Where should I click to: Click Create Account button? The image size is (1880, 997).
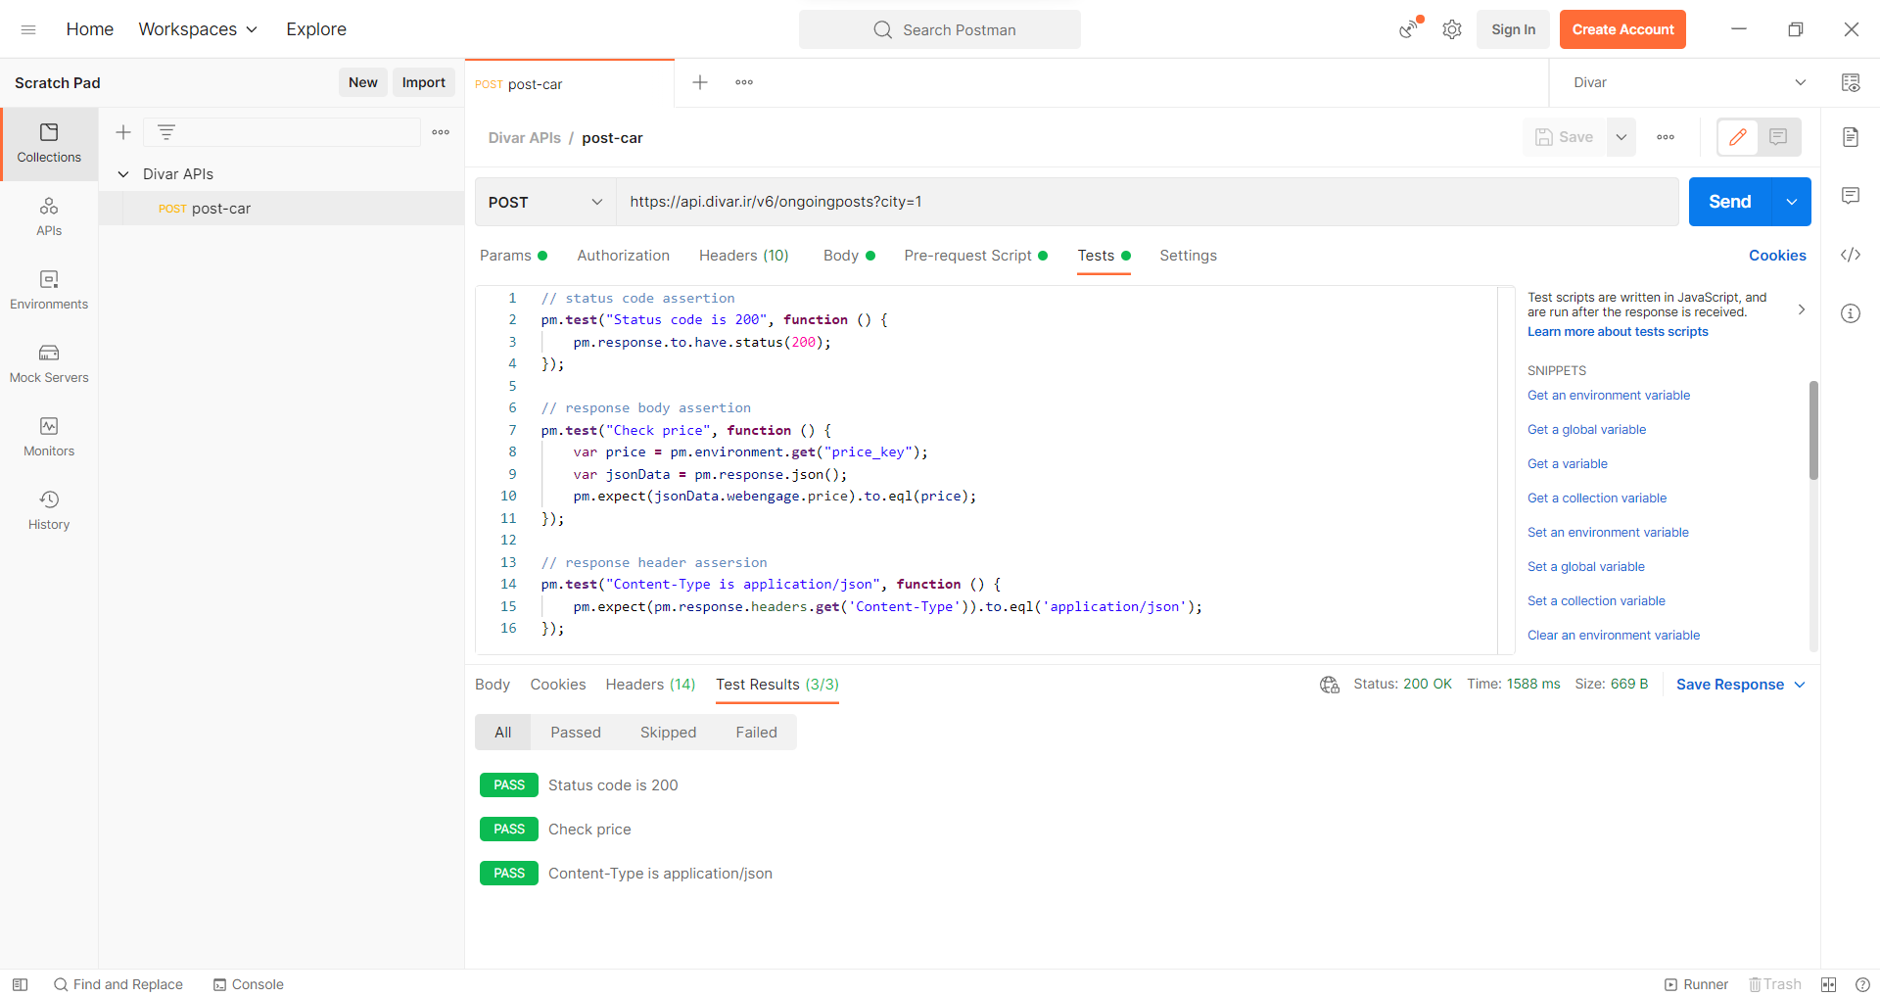1622,29
